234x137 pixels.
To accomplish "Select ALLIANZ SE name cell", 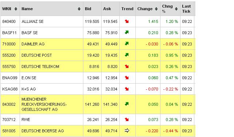I will click(x=51, y=21).
